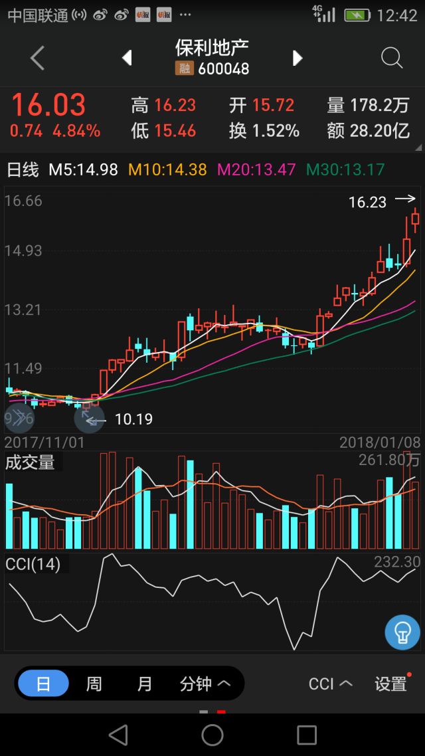Expand quote details corner triangle
The height and width of the screenshot is (756, 425).
coord(417,147)
